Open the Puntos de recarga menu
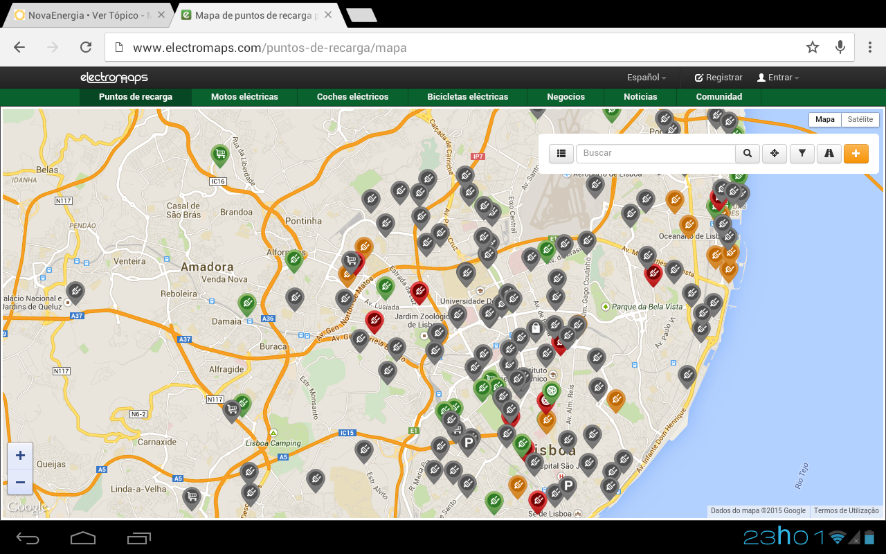 136,97
